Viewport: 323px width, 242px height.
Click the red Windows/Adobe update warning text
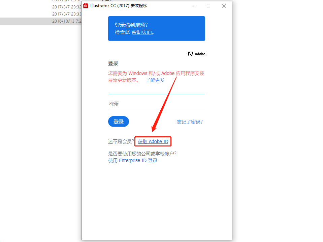(x=156, y=77)
